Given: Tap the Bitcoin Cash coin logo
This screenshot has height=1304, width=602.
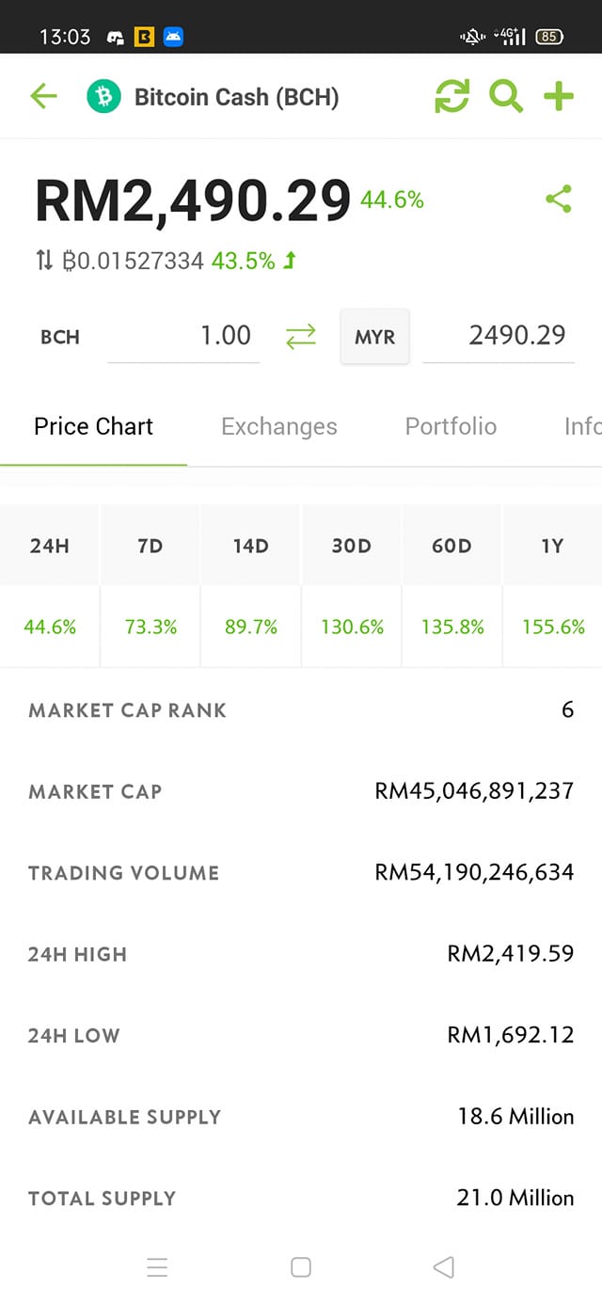Looking at the screenshot, I should click(x=103, y=96).
